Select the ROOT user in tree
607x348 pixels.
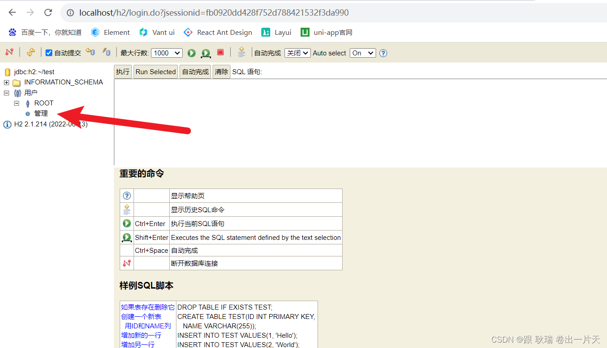click(x=44, y=103)
